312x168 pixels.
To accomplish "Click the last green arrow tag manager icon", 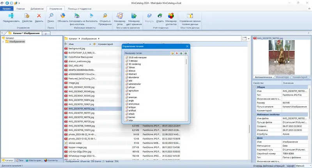I will pos(186,53).
